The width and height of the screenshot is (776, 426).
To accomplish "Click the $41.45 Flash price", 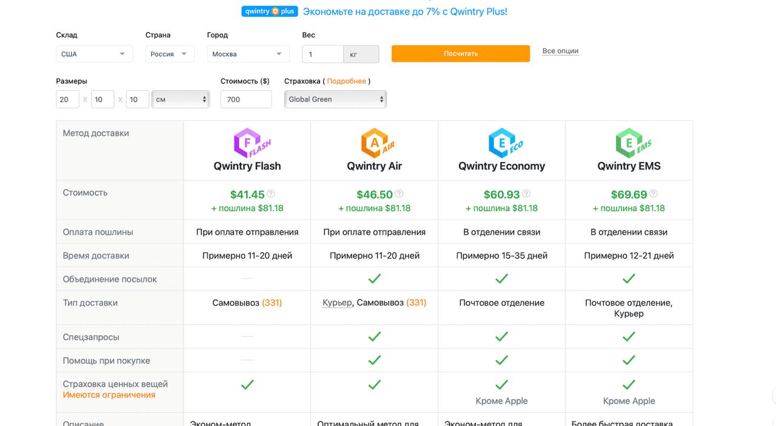I will tap(247, 194).
